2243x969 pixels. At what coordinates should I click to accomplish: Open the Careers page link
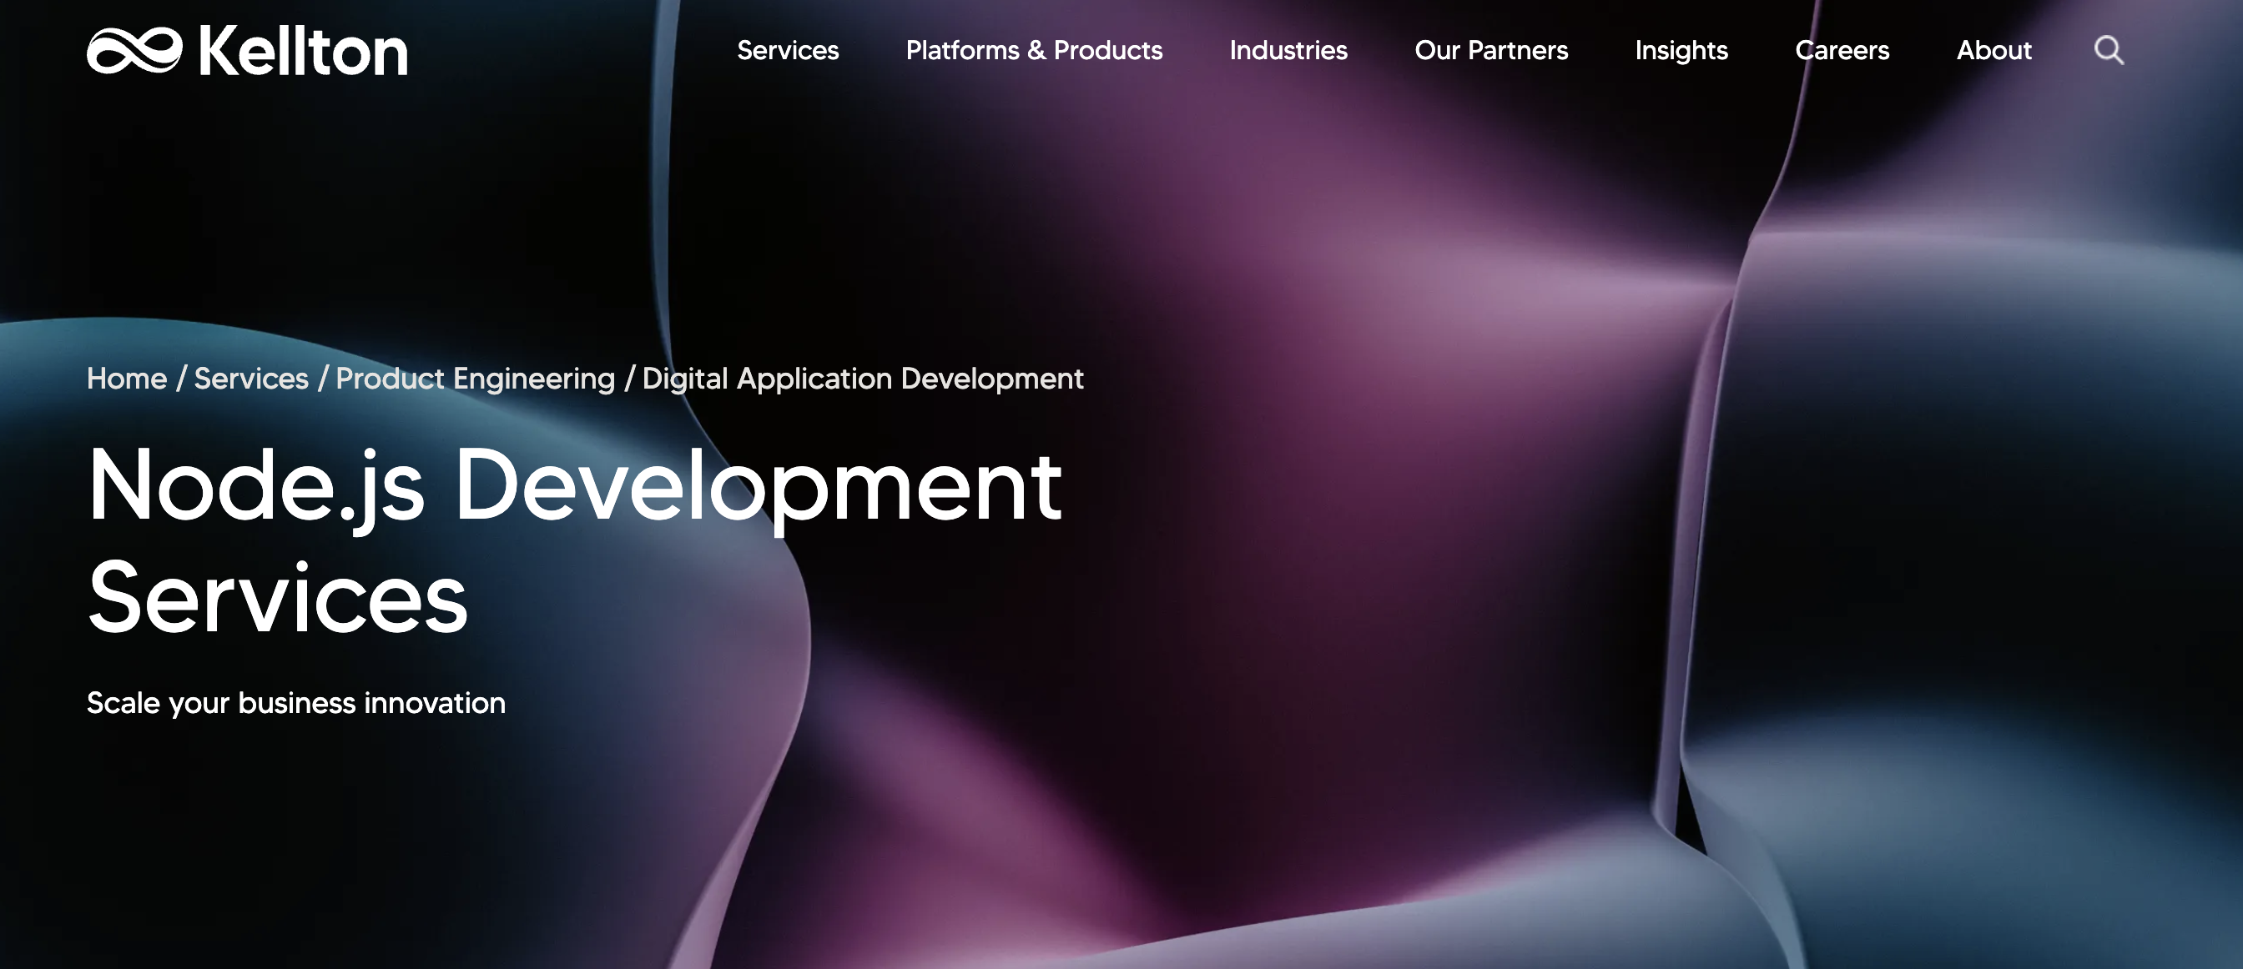[1842, 50]
